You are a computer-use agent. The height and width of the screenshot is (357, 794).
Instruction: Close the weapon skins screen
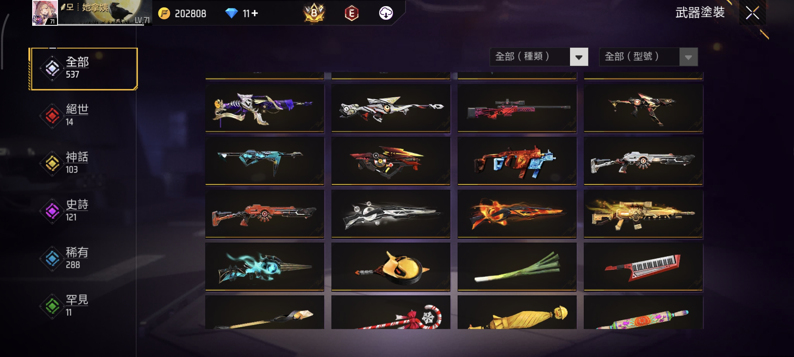tap(752, 13)
